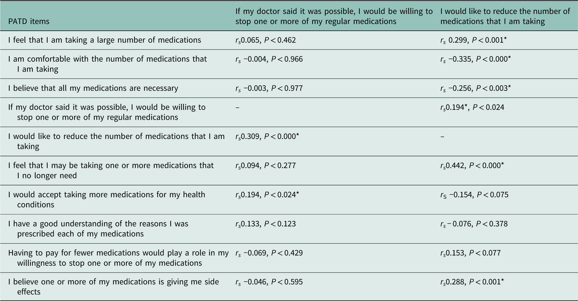Click the 'rs 0.288, P<0.001*' cell
The height and width of the screenshot is (301, 578).
point(472,282)
